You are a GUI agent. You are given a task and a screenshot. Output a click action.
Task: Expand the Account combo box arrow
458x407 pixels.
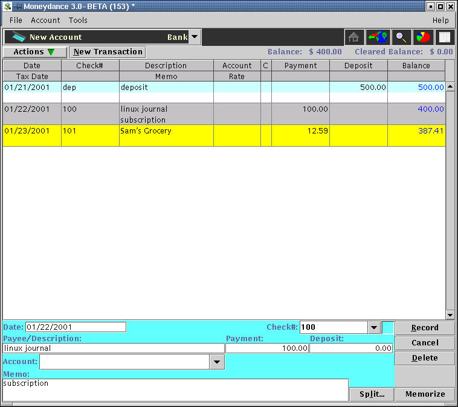pos(217,362)
